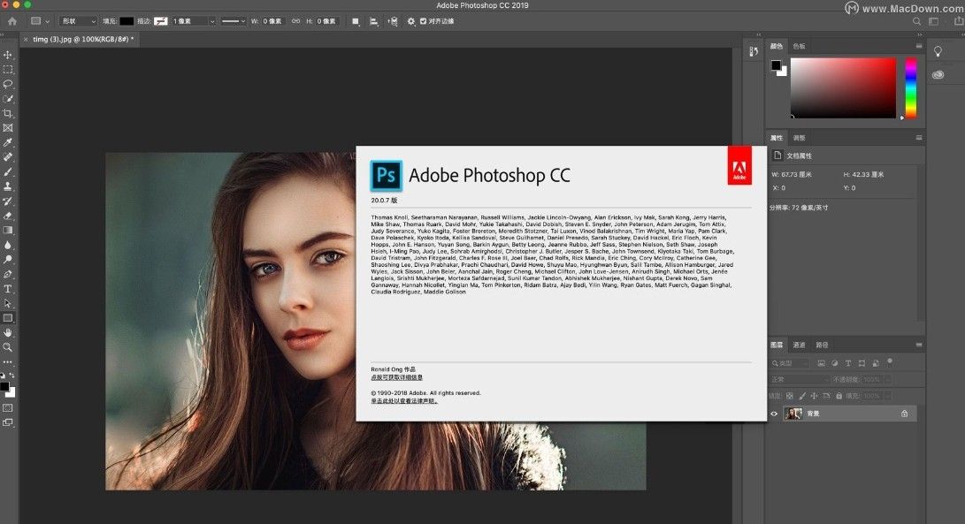This screenshot has width=965, height=524.
Task: Select the Eraser tool
Action: 8,216
